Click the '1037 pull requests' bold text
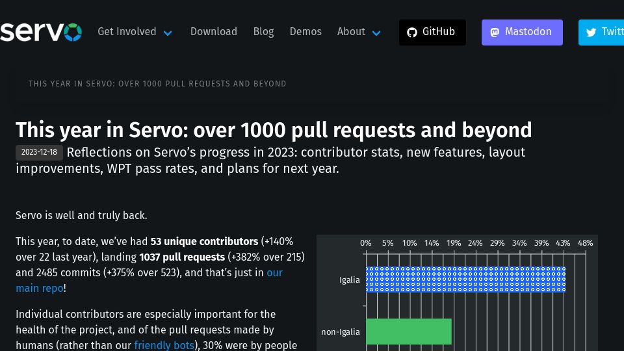624x351 pixels. [182, 257]
